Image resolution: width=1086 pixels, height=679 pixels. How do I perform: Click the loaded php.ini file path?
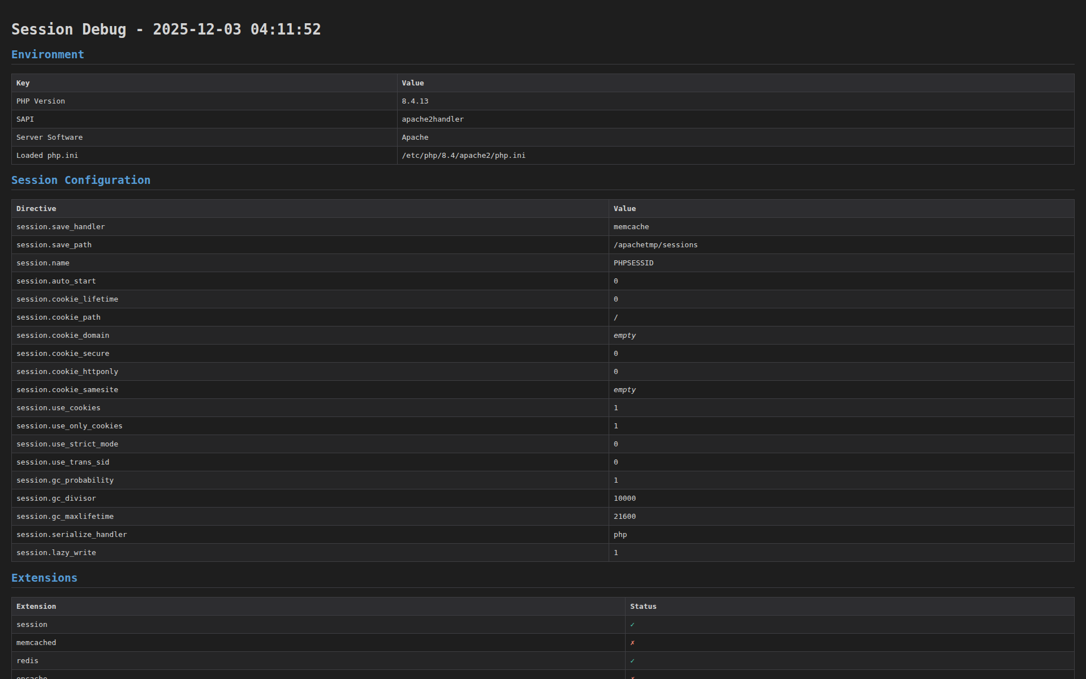(x=463, y=156)
